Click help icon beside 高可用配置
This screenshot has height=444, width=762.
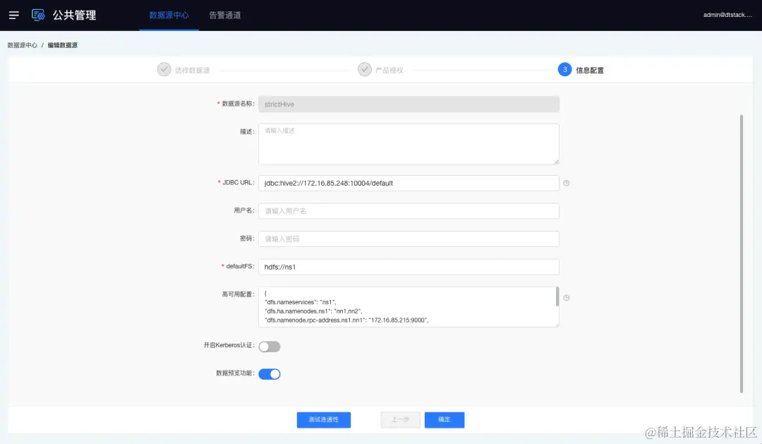coord(566,298)
